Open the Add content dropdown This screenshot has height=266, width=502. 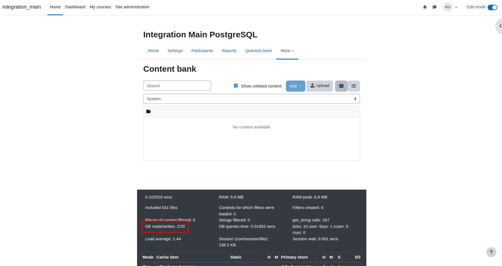295,86
